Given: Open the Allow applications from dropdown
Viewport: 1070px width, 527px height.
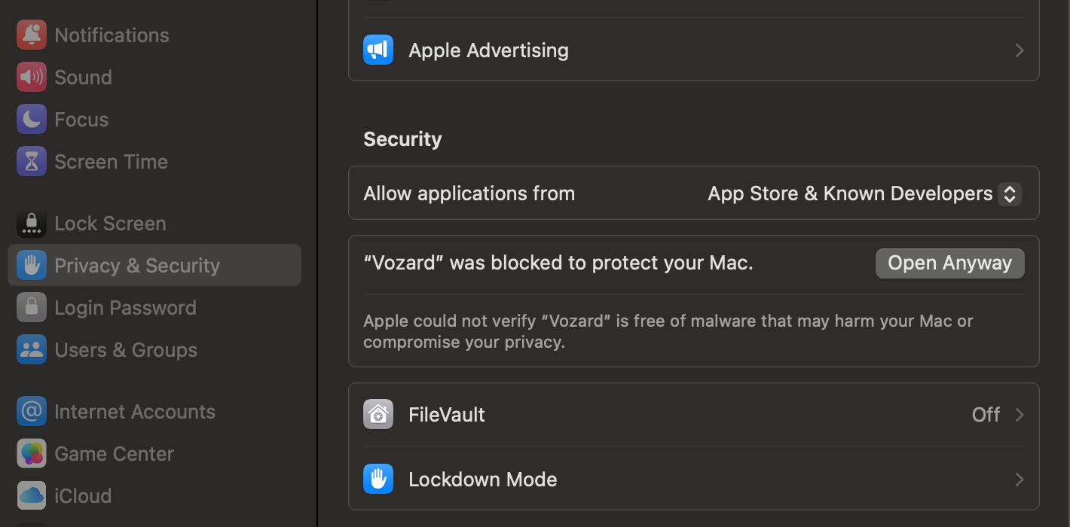Looking at the screenshot, I should tap(1009, 193).
